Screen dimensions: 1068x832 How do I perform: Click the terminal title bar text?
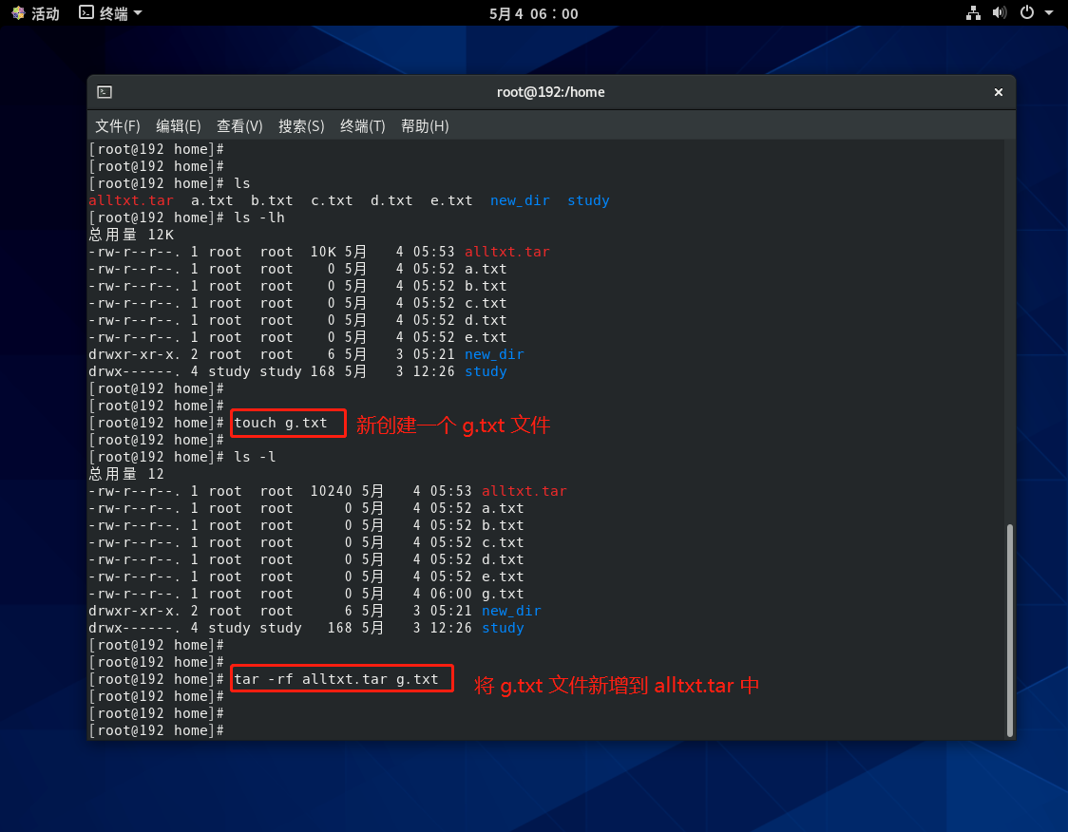(x=550, y=92)
